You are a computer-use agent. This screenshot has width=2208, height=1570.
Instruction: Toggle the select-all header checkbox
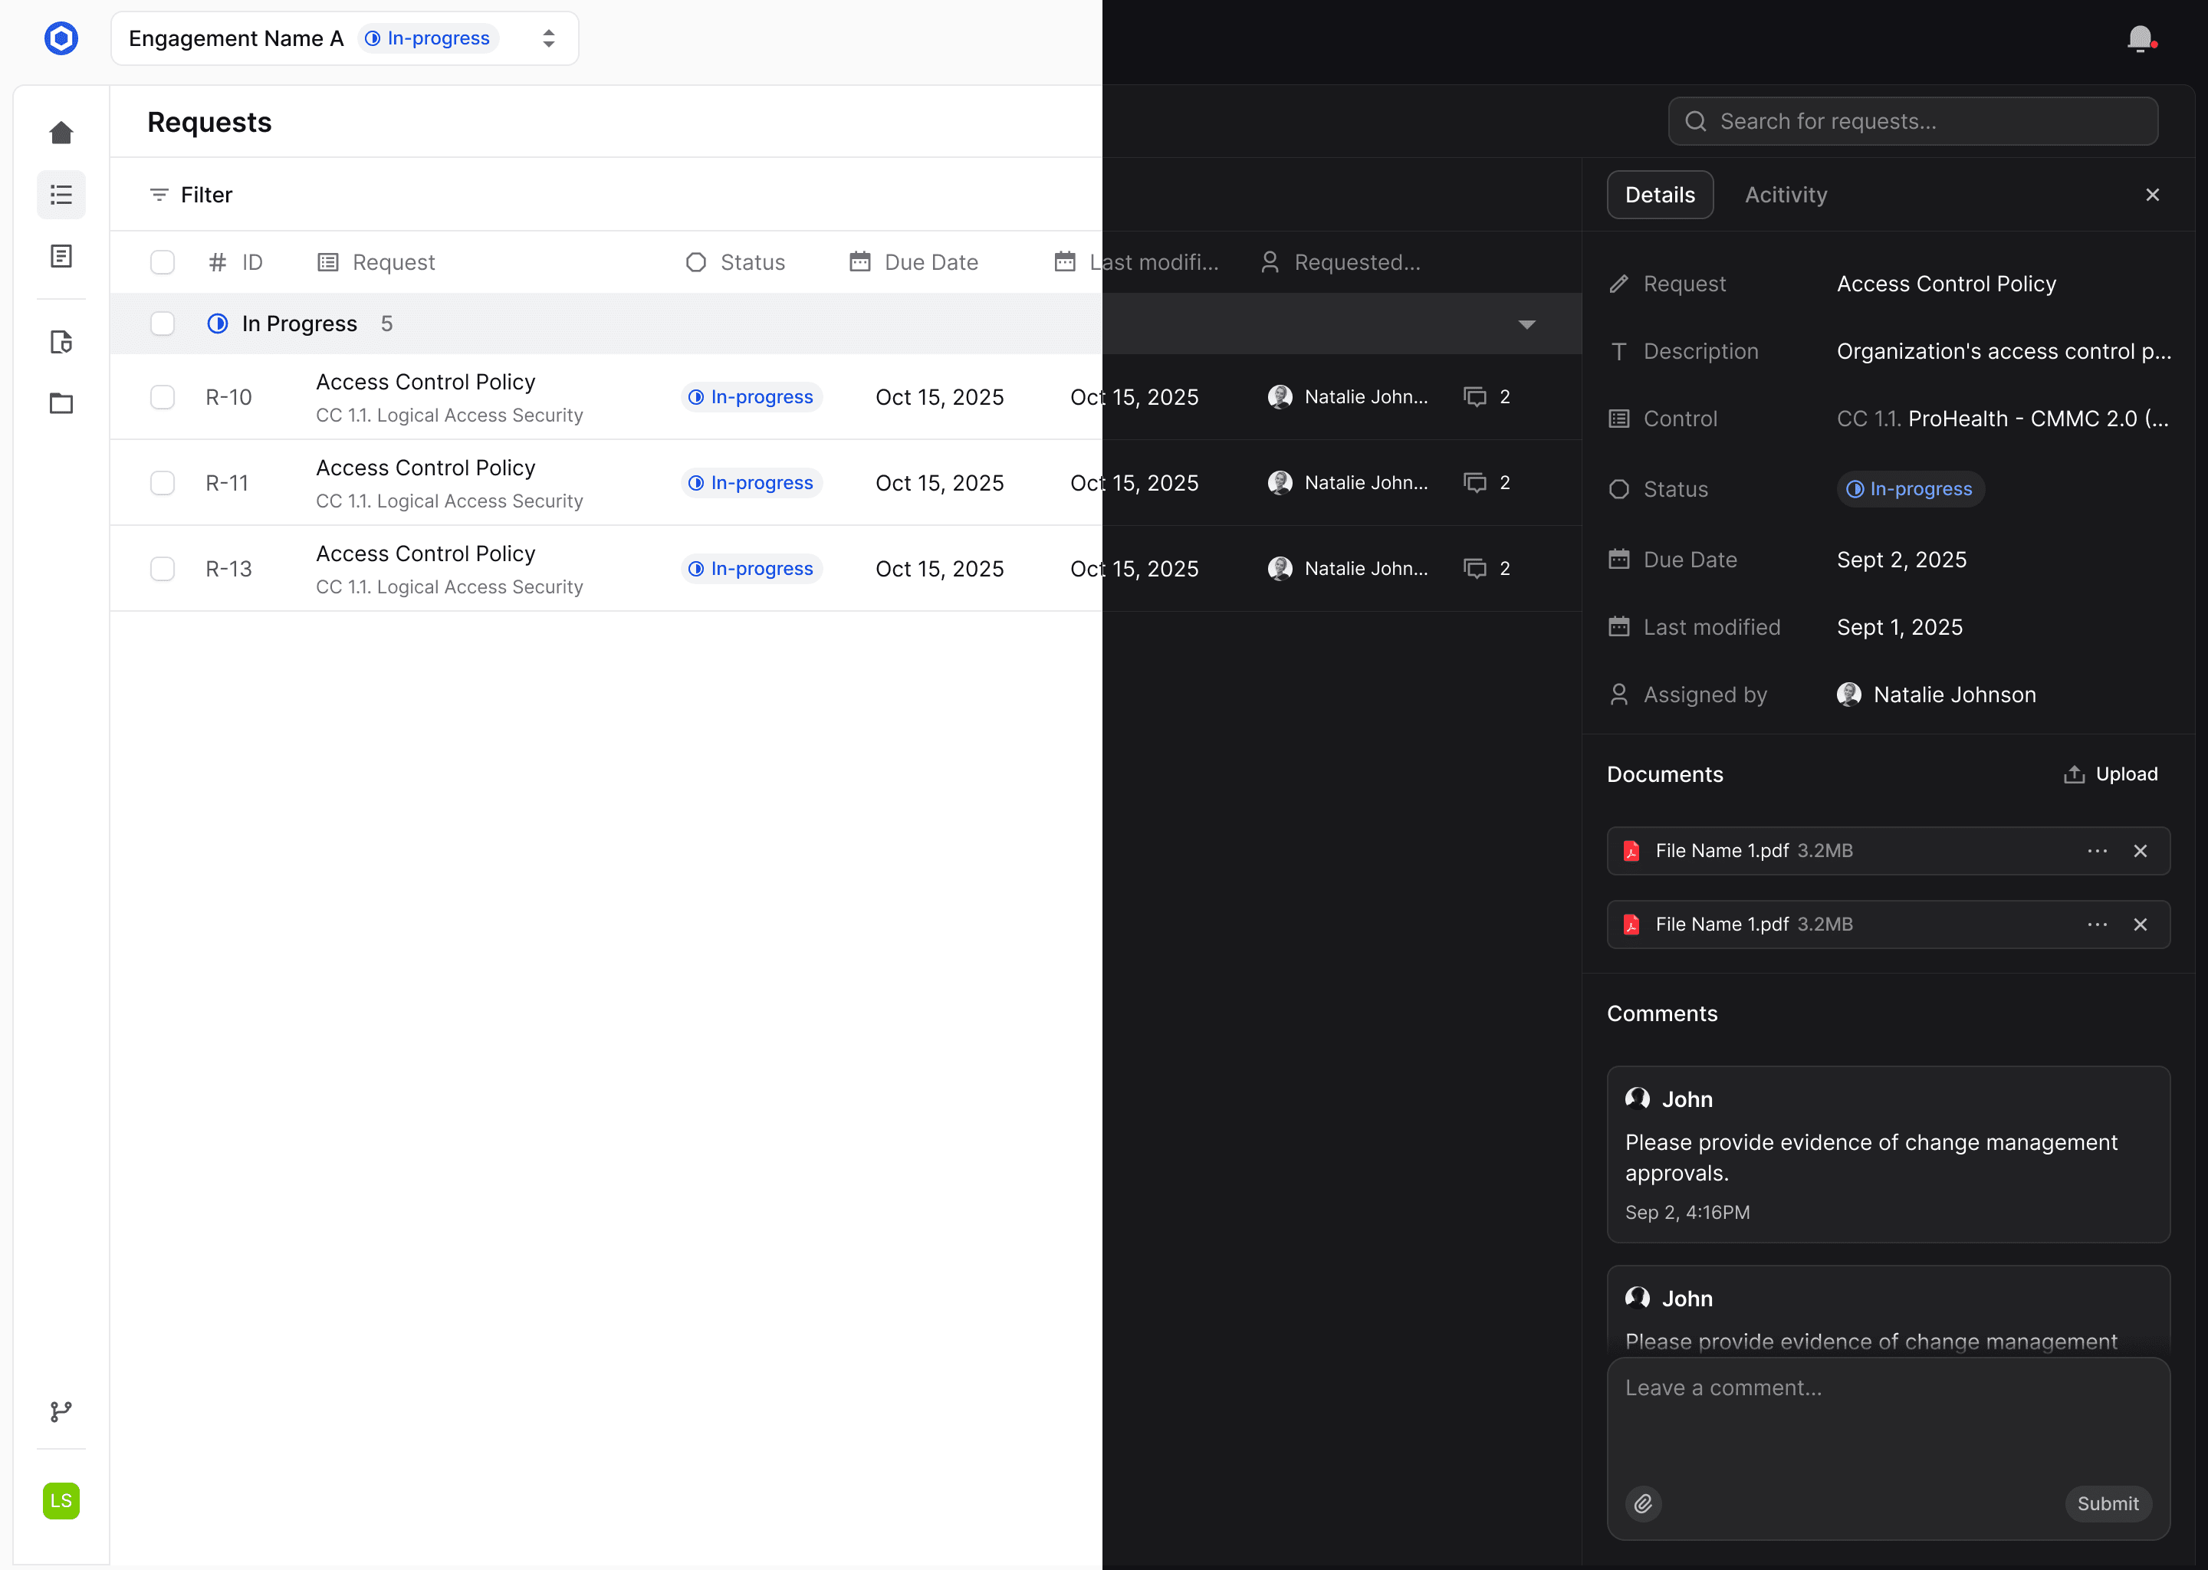point(163,263)
